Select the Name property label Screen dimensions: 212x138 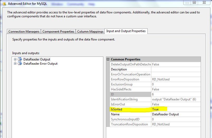point(131,114)
